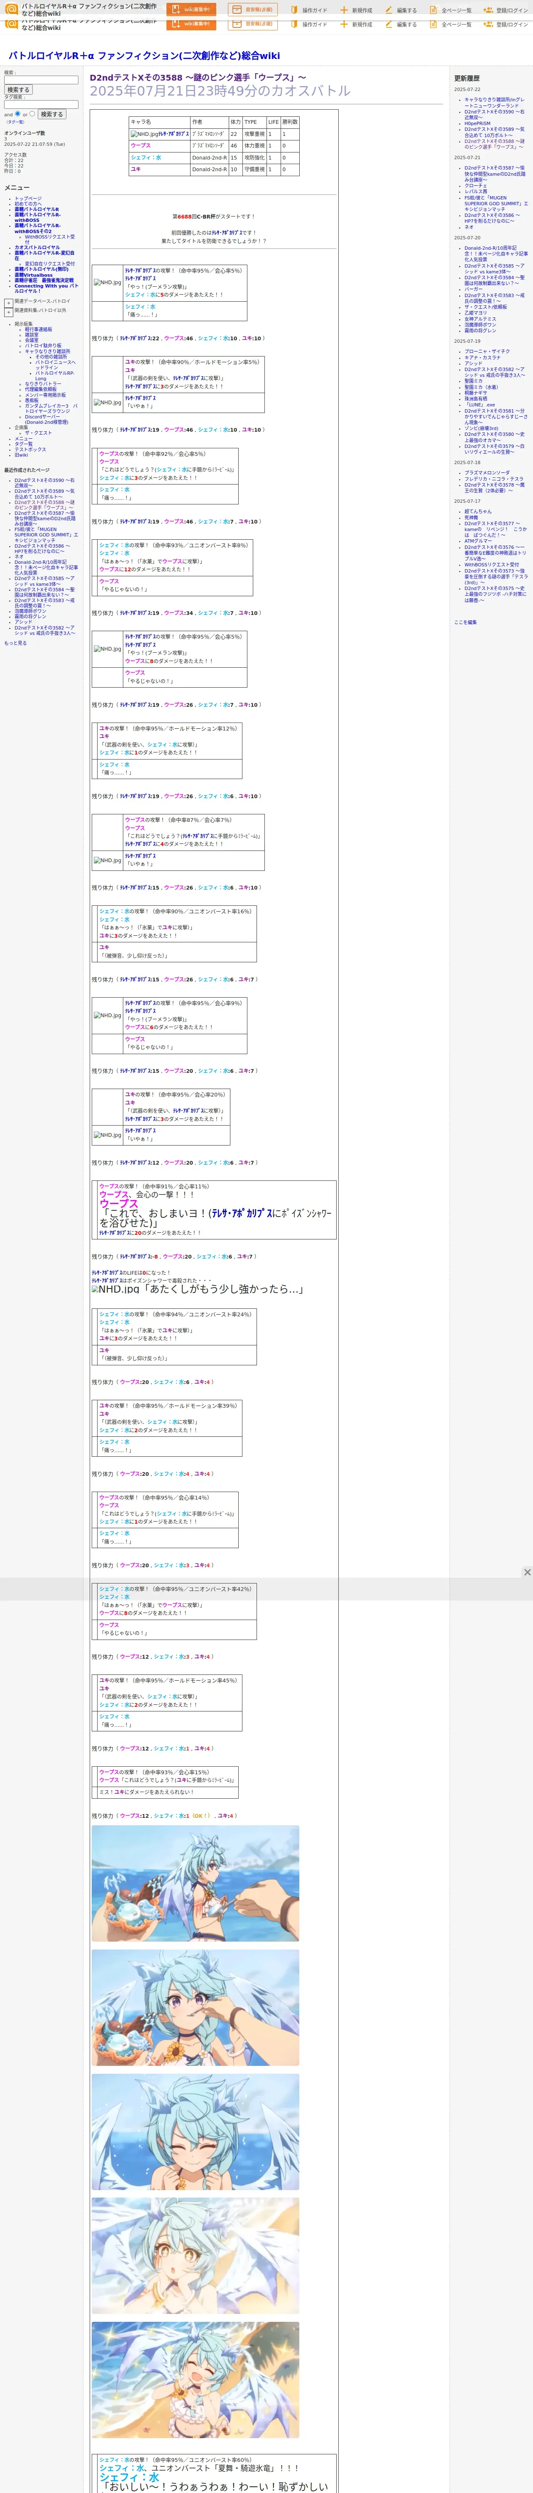Open 乙姫マヨリ in 更新履歴
533x2493 pixels.
coord(476,312)
